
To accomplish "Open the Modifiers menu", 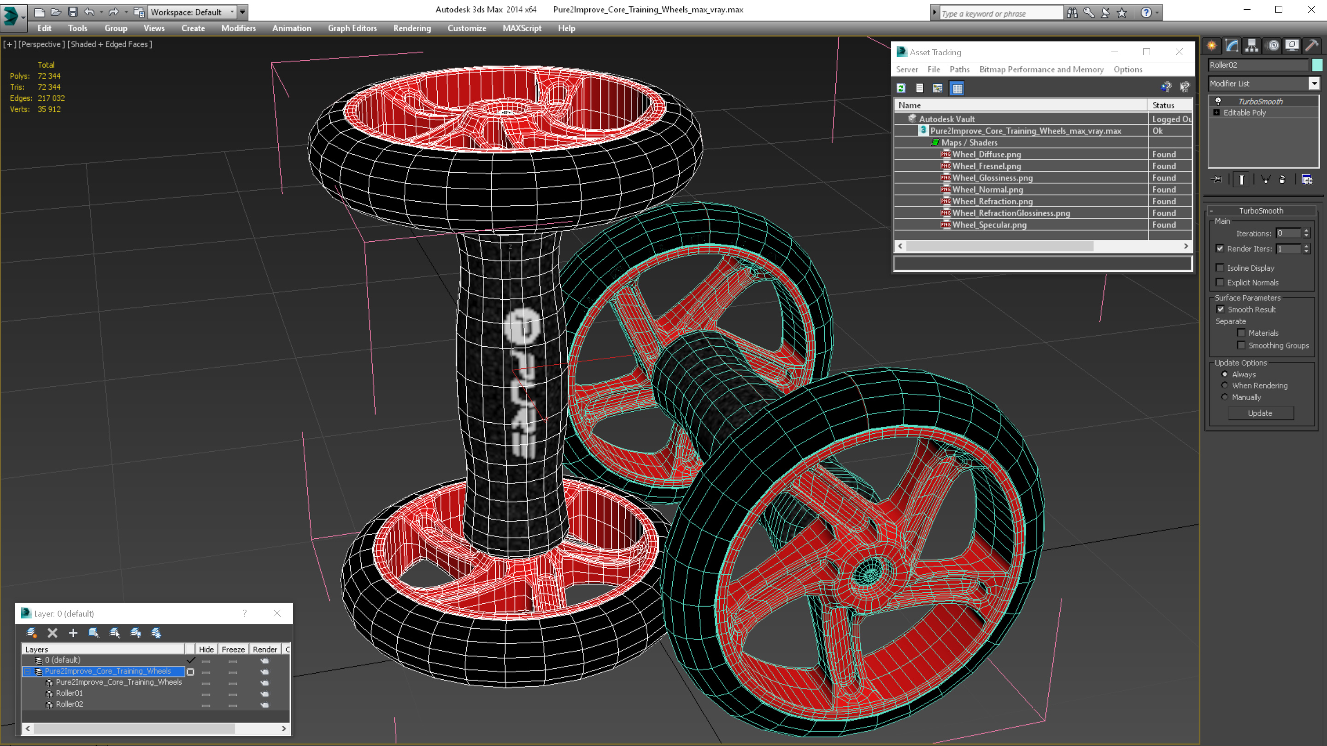I will click(239, 28).
